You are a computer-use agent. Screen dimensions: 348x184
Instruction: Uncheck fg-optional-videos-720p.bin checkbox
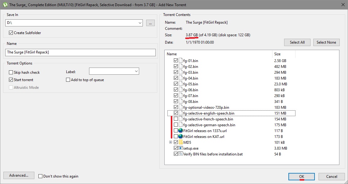point(176,107)
